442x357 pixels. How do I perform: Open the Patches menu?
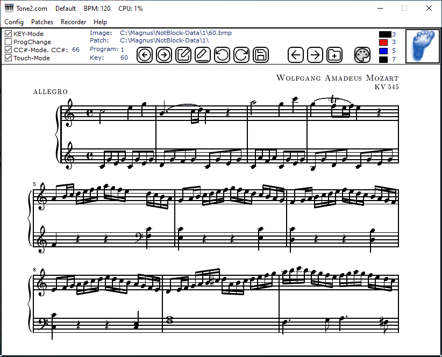click(x=42, y=22)
